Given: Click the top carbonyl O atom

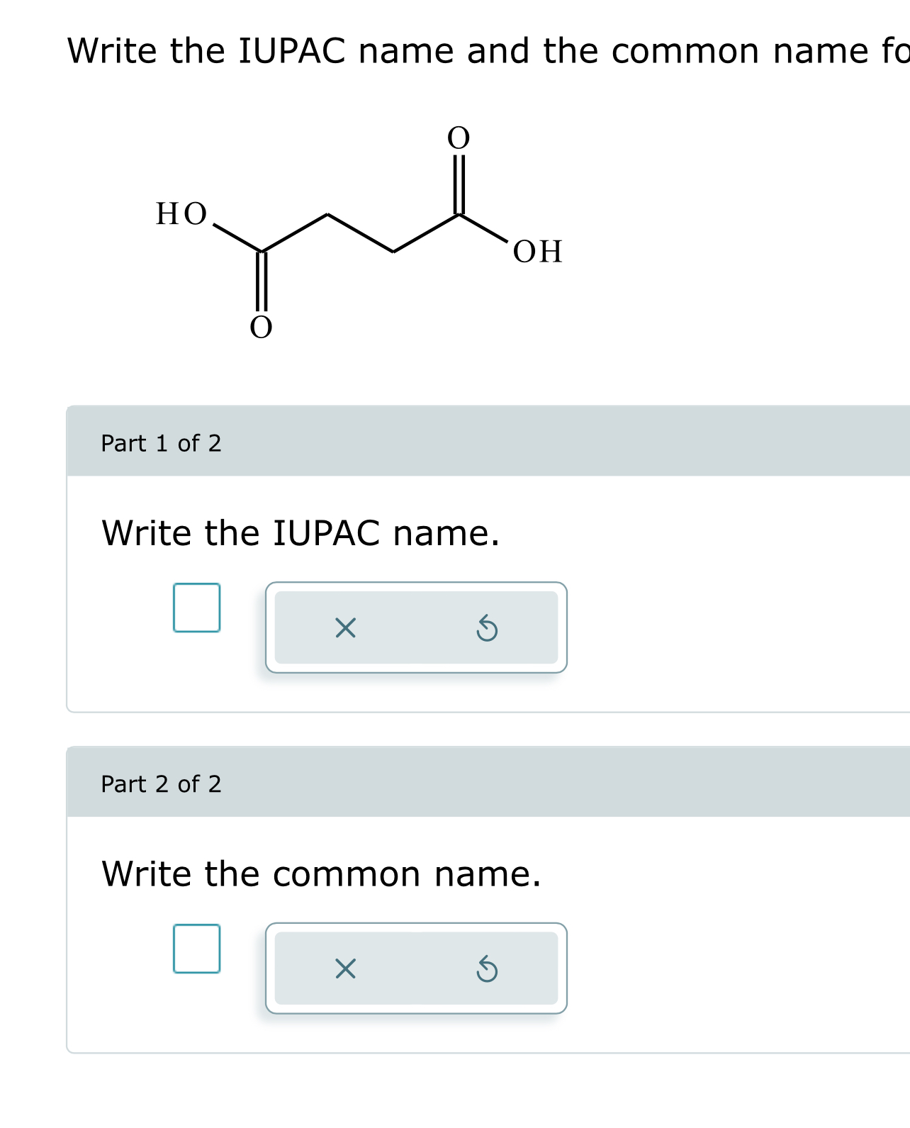Looking at the screenshot, I should (x=459, y=138).
